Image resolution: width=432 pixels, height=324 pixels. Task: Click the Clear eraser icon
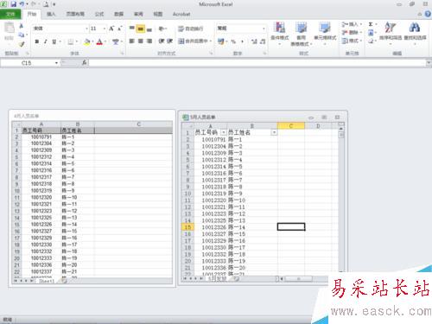[x=371, y=41]
